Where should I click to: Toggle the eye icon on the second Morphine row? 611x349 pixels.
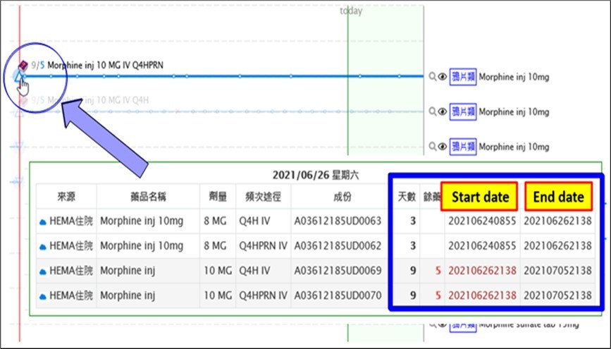coord(443,111)
